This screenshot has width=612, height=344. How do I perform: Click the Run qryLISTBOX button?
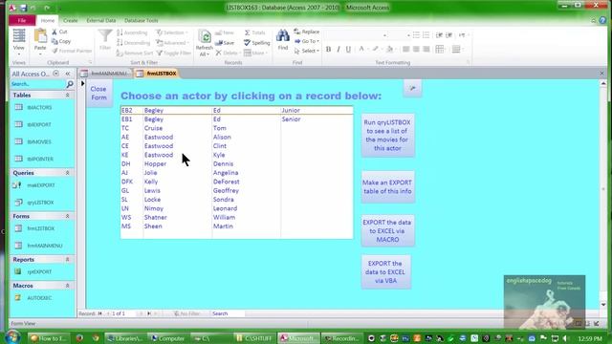387,136
